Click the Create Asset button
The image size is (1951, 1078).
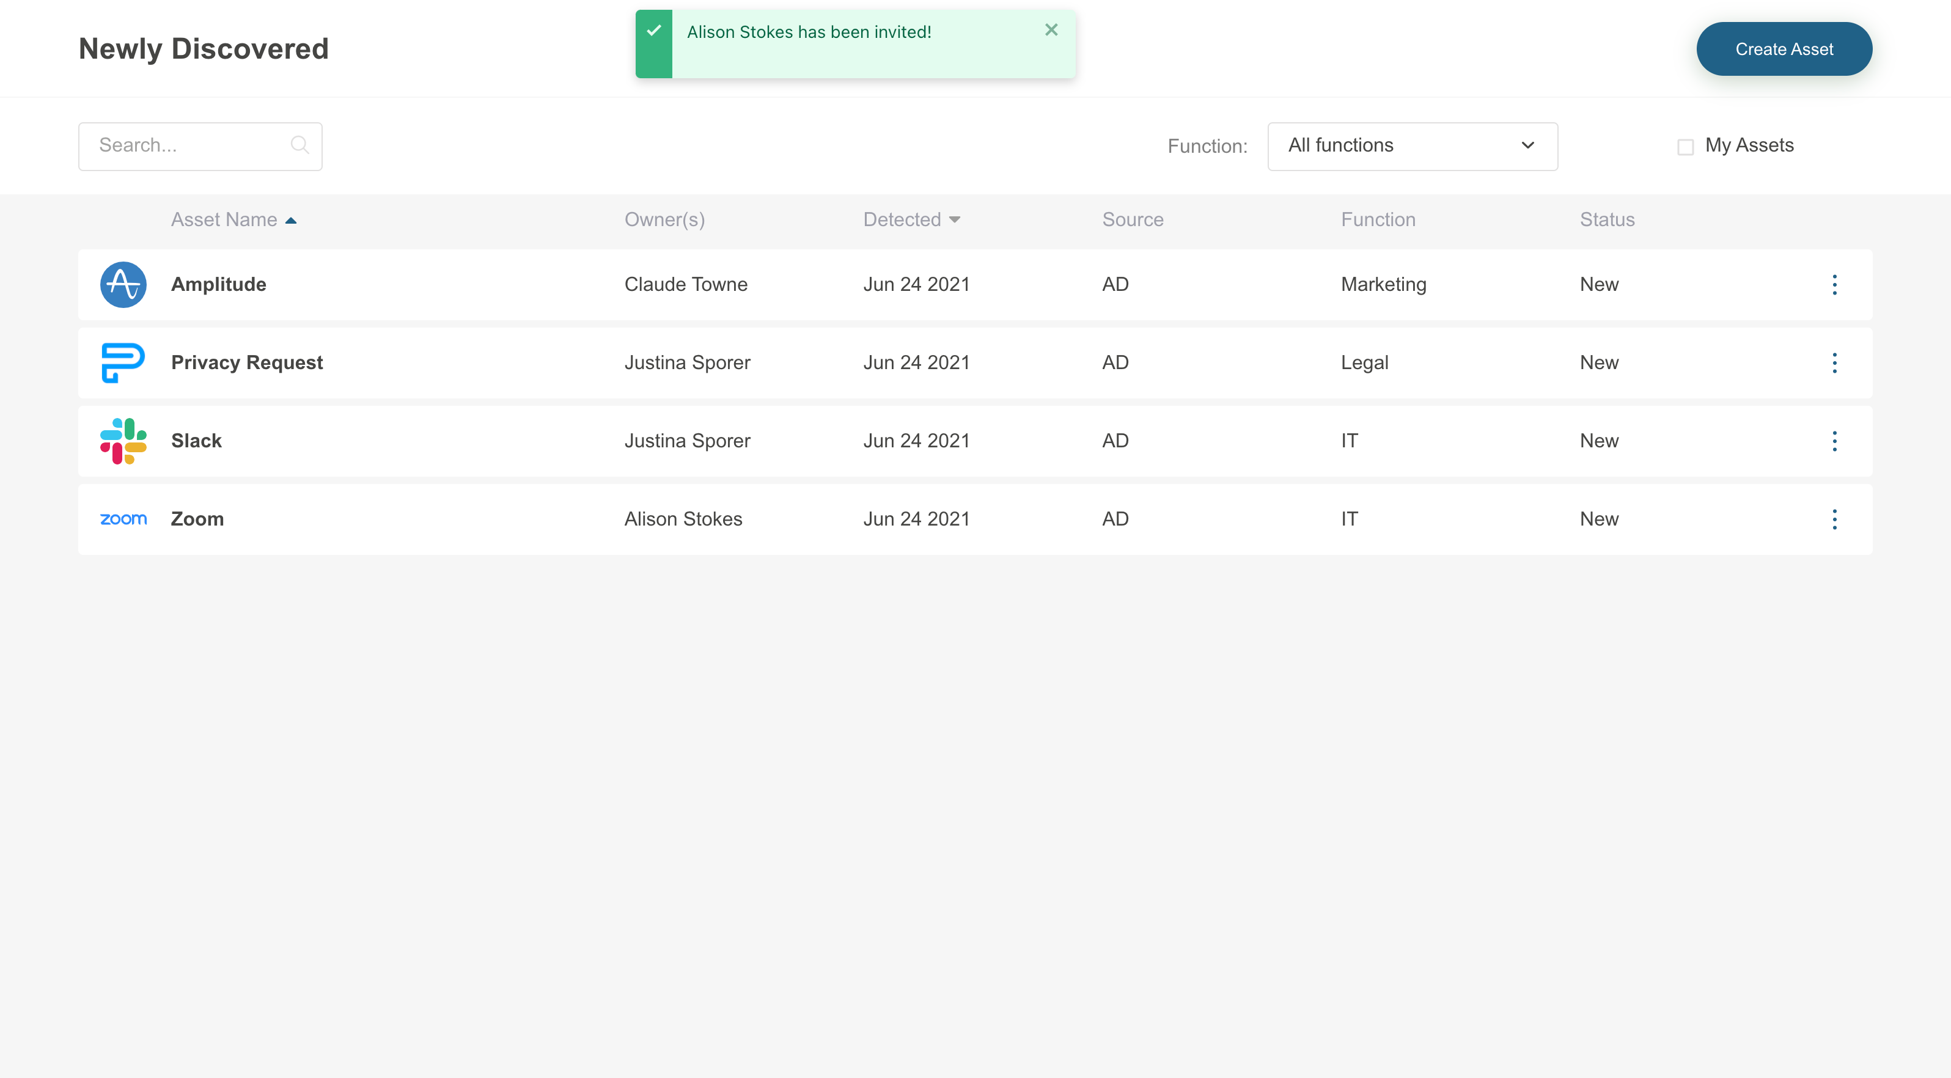coord(1784,50)
